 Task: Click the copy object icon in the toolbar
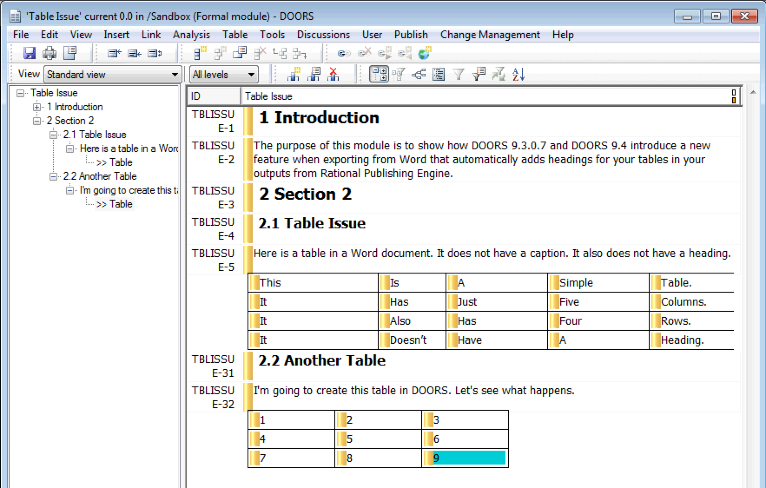point(240,53)
